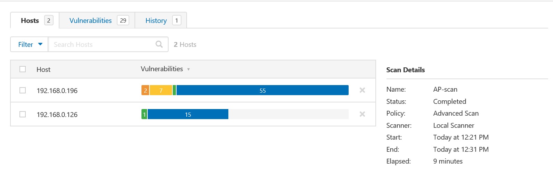The height and width of the screenshot is (183, 553).
Task: Click the Vulnerabilities column sort arrow
Action: (188, 69)
